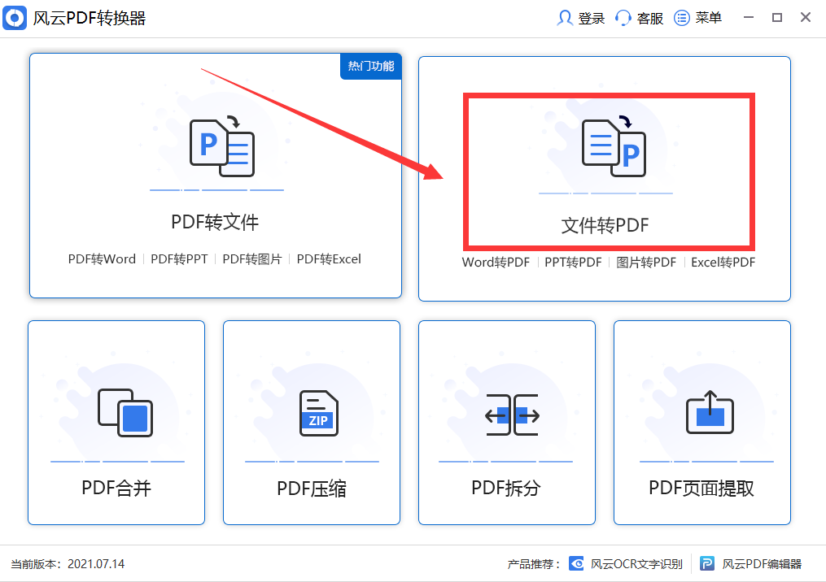Click the 产品推荐 label

533,564
